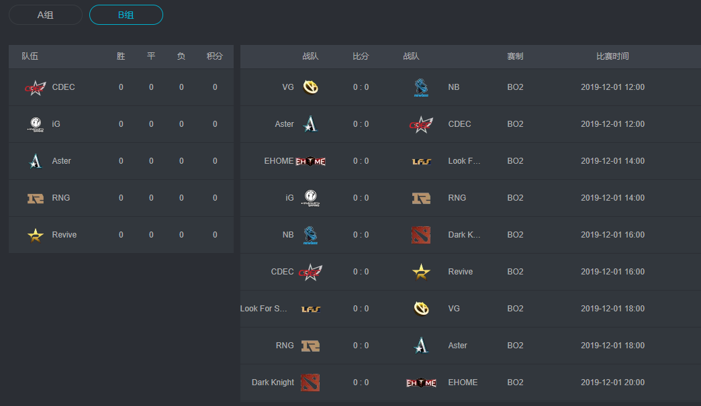701x406 pixels.
Task: Click Look For S… logo in 18:00 match
Action: point(310,309)
